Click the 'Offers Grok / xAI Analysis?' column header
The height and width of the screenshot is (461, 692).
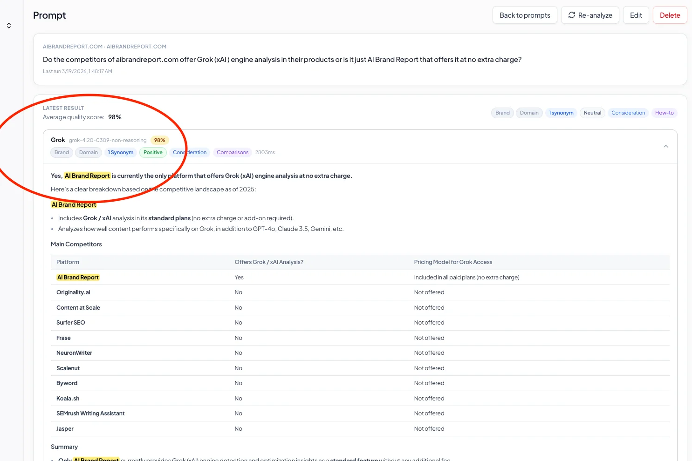269,262
